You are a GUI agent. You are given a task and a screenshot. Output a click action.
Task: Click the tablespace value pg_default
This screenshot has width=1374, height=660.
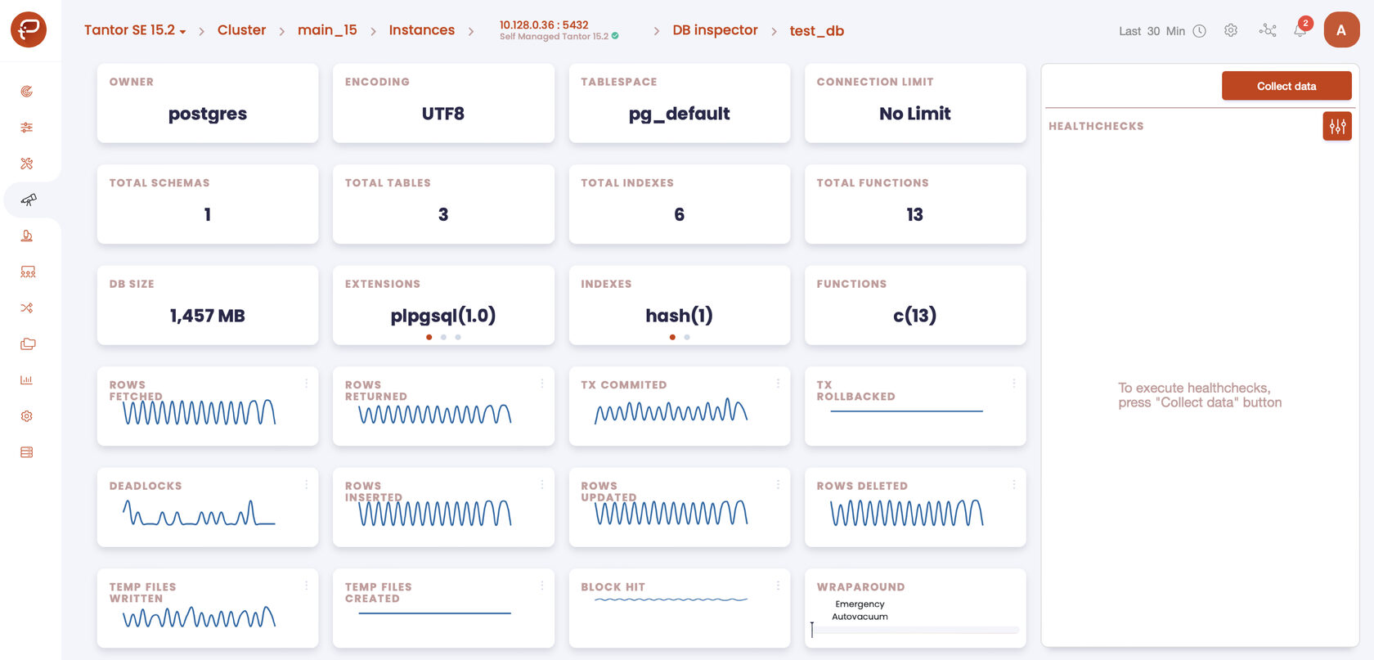point(679,114)
